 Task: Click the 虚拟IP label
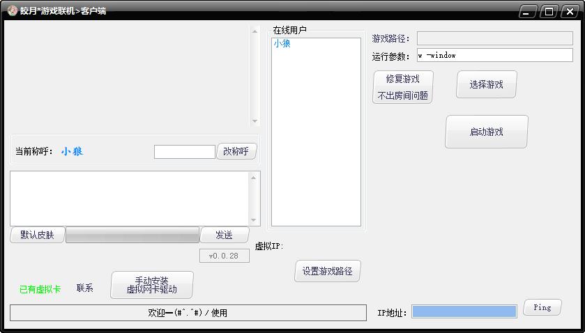pyautogui.click(x=269, y=246)
